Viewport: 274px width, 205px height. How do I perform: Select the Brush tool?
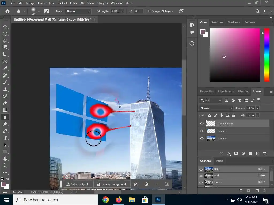[5, 82]
